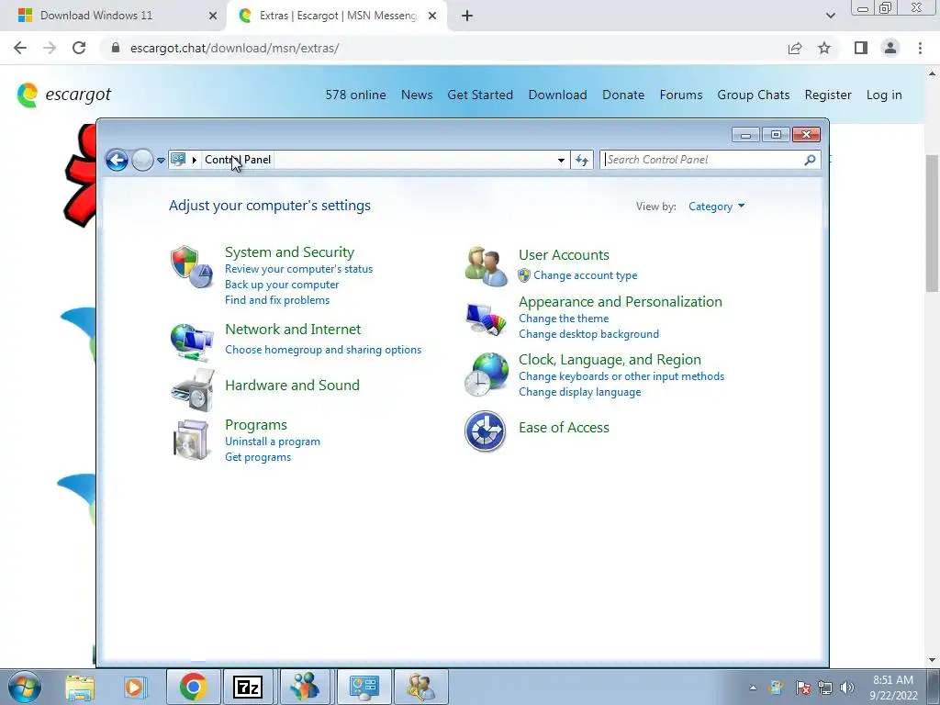
Task: Click the volume speaker tray icon
Action: click(x=847, y=688)
